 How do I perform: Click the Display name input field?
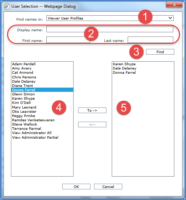(110, 29)
